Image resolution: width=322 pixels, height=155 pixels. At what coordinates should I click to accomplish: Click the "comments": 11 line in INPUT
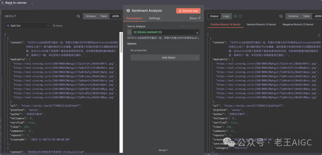point(21,131)
